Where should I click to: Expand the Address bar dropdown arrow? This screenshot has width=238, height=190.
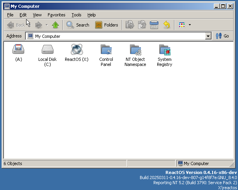(x=208, y=36)
